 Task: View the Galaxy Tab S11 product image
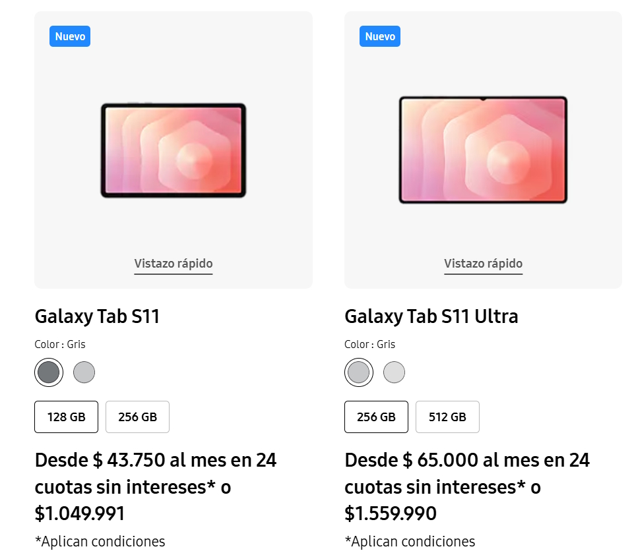click(x=173, y=150)
